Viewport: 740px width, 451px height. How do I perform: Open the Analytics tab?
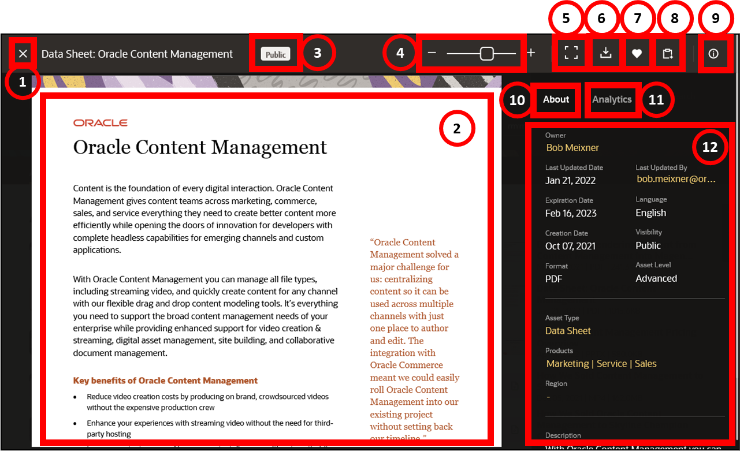tap(612, 99)
